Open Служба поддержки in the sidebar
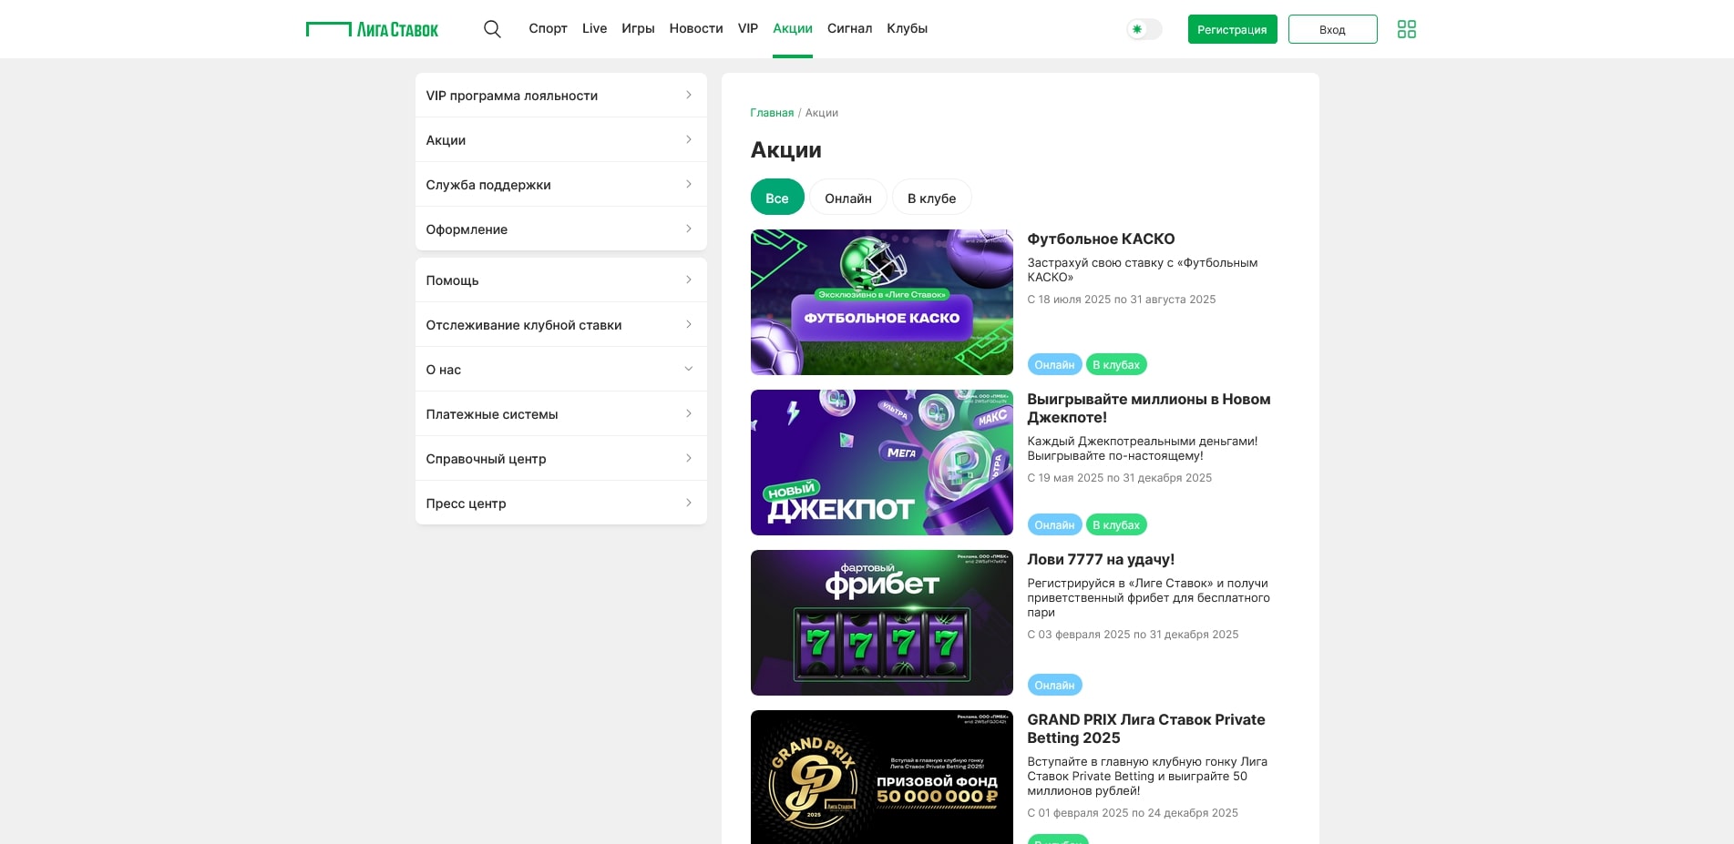The image size is (1734, 844). coord(560,185)
